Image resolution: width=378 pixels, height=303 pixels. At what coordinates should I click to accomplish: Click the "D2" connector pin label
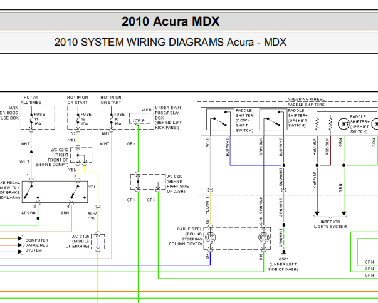click(73, 134)
